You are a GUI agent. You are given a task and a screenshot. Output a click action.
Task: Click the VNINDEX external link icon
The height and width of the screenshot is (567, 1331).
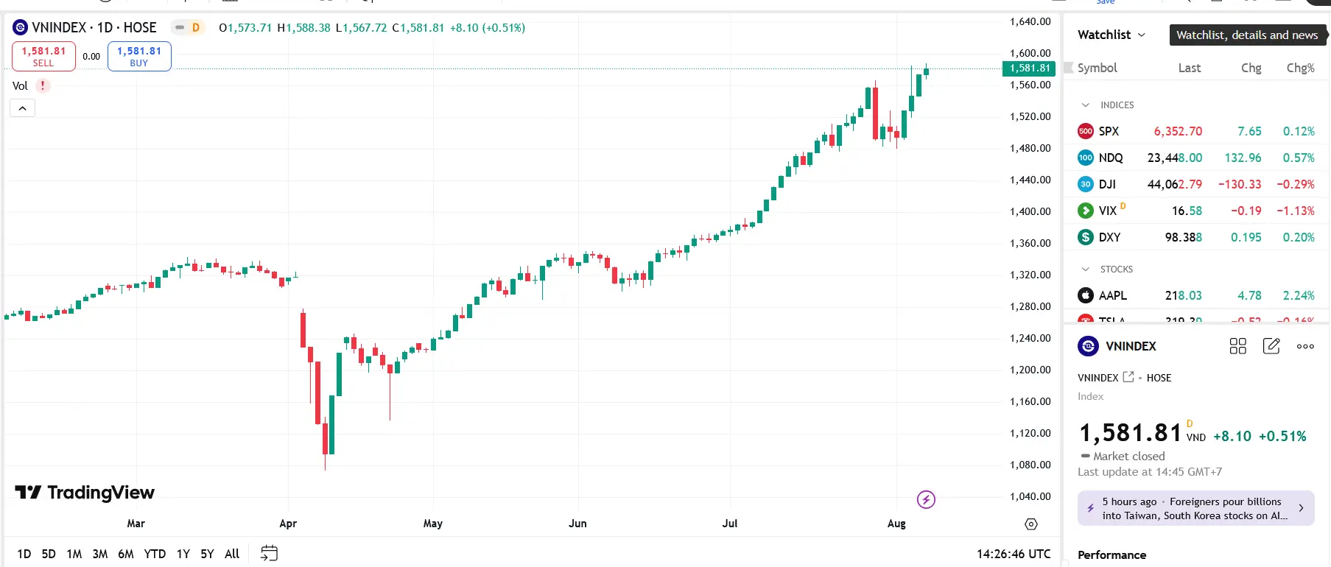[x=1128, y=377]
